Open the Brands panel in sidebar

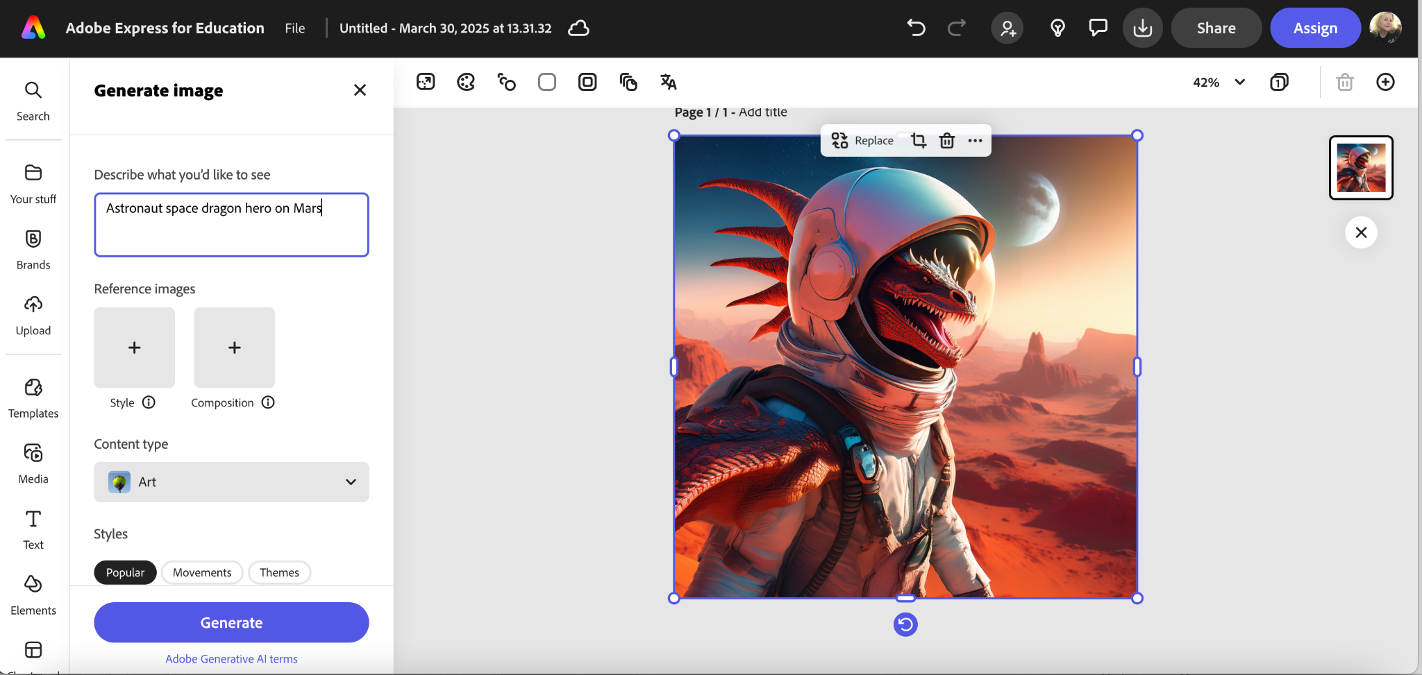pos(33,250)
